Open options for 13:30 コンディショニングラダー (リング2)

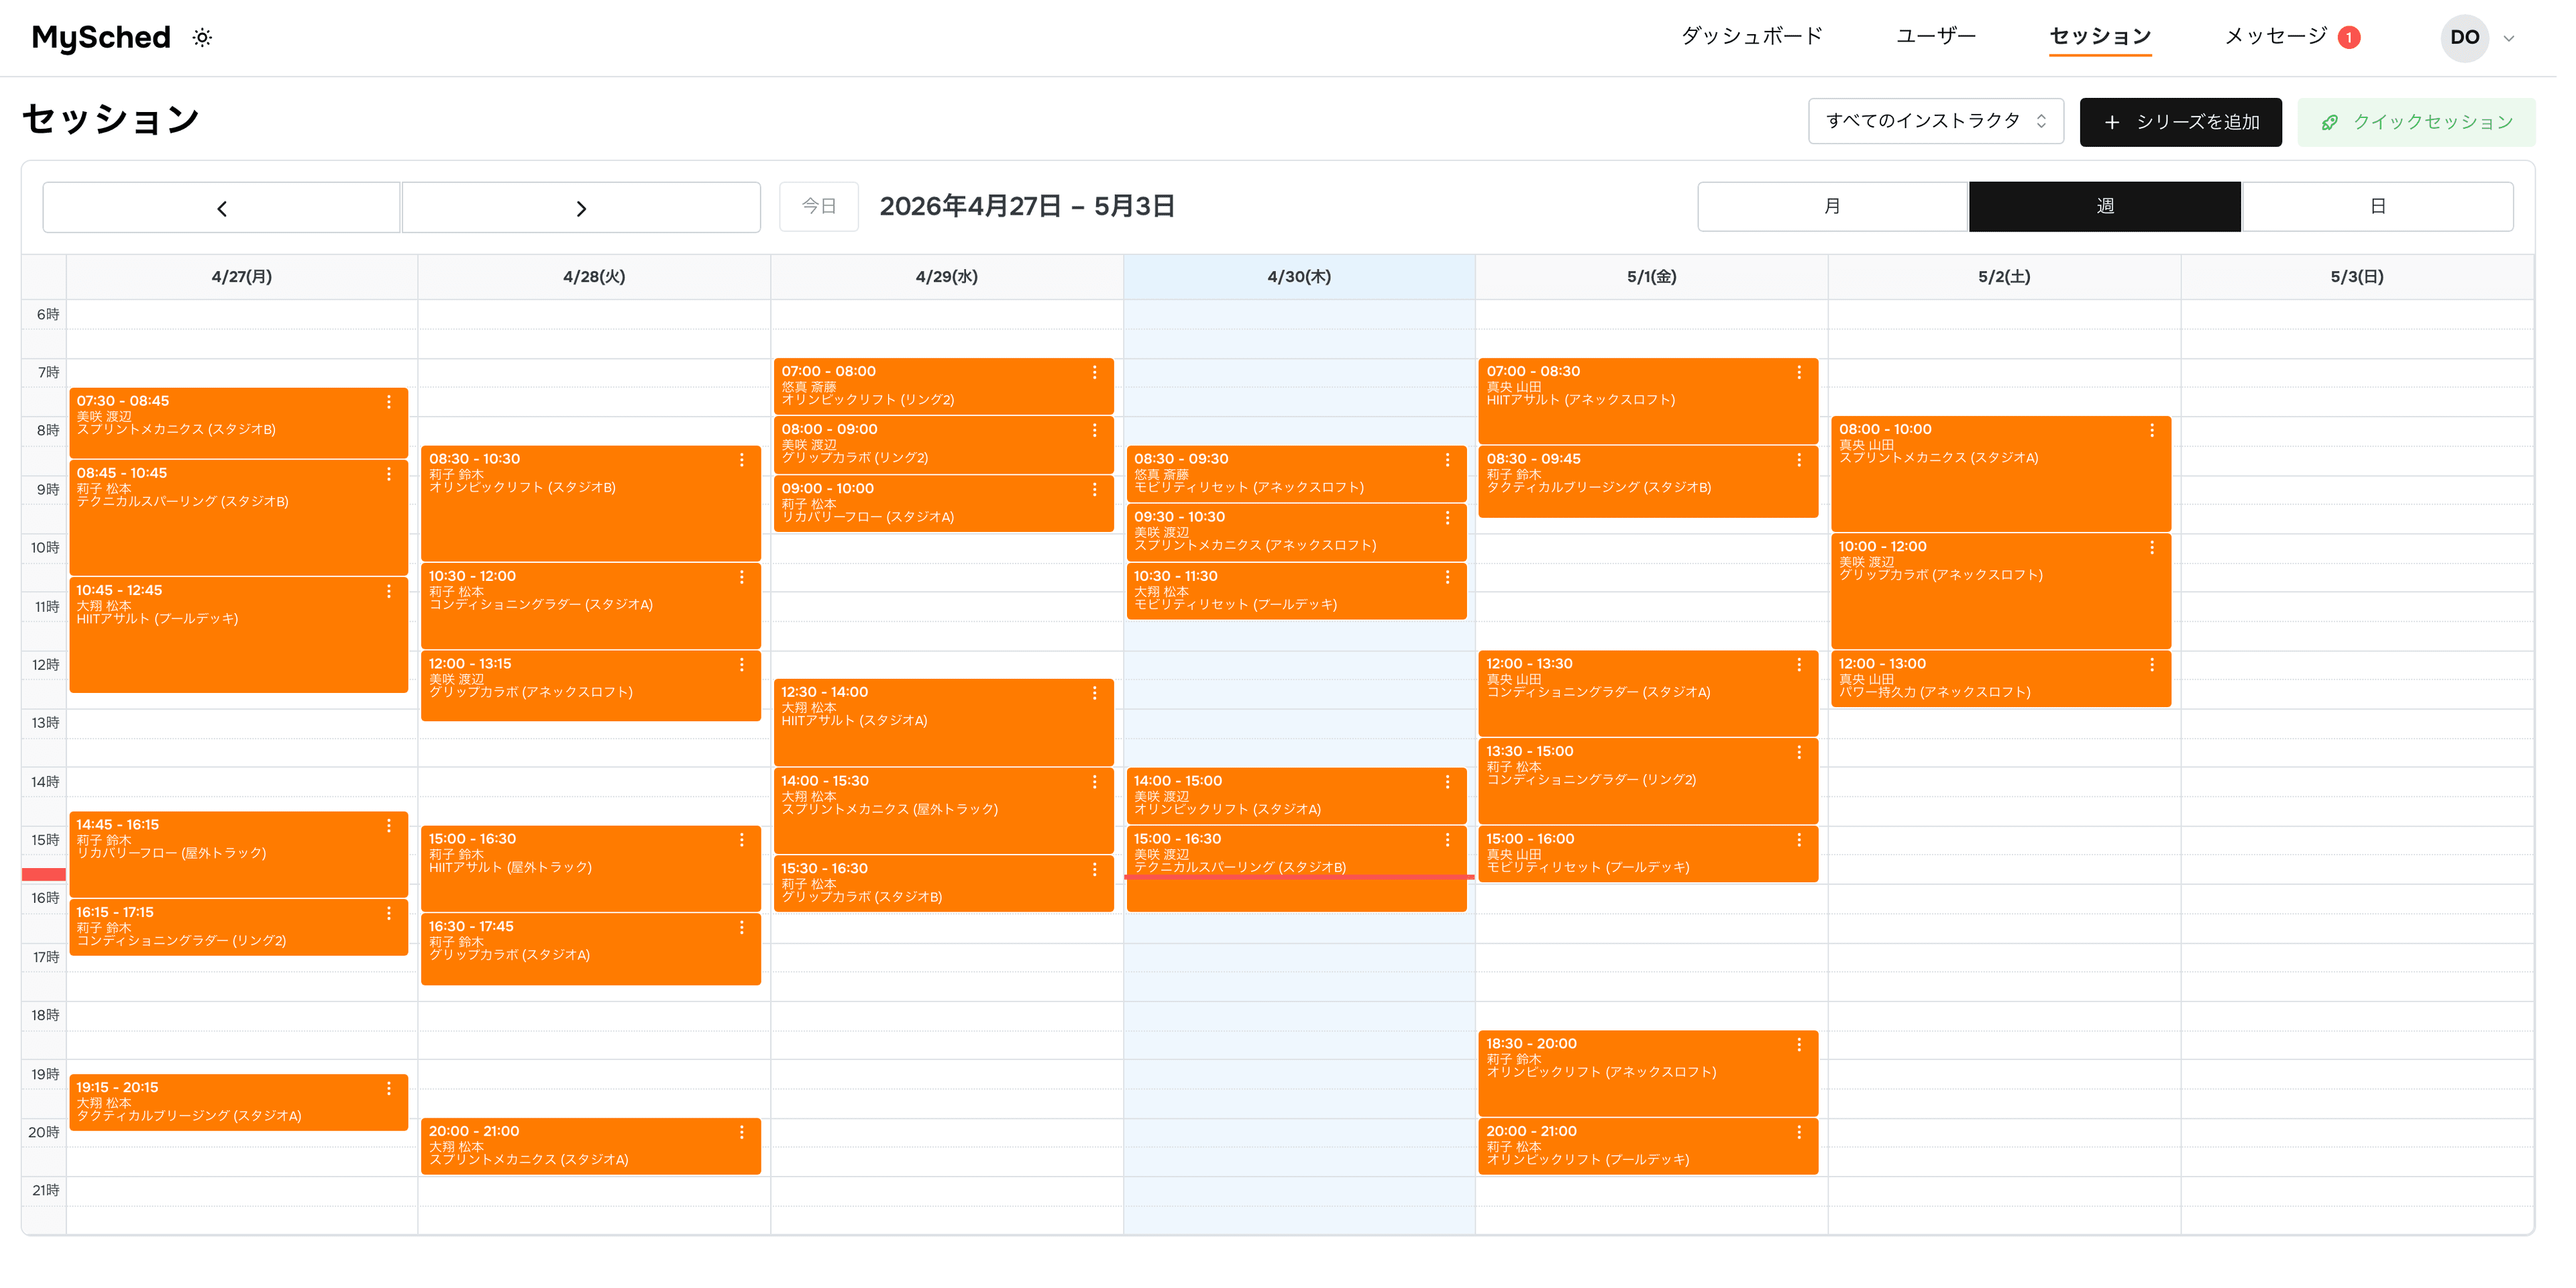[x=1800, y=753]
